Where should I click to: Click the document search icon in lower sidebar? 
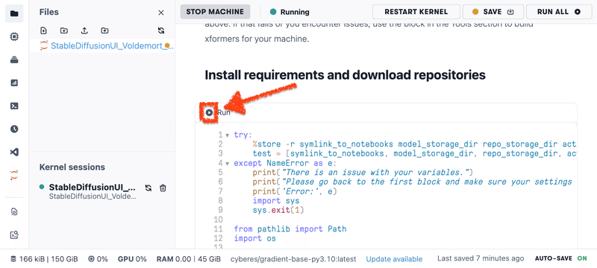(14, 212)
